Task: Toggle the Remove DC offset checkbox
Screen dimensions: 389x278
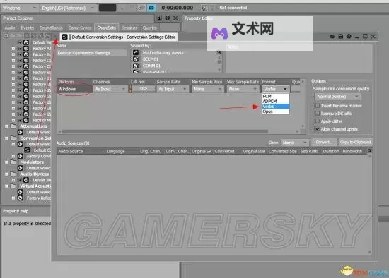Action: pyautogui.click(x=318, y=114)
